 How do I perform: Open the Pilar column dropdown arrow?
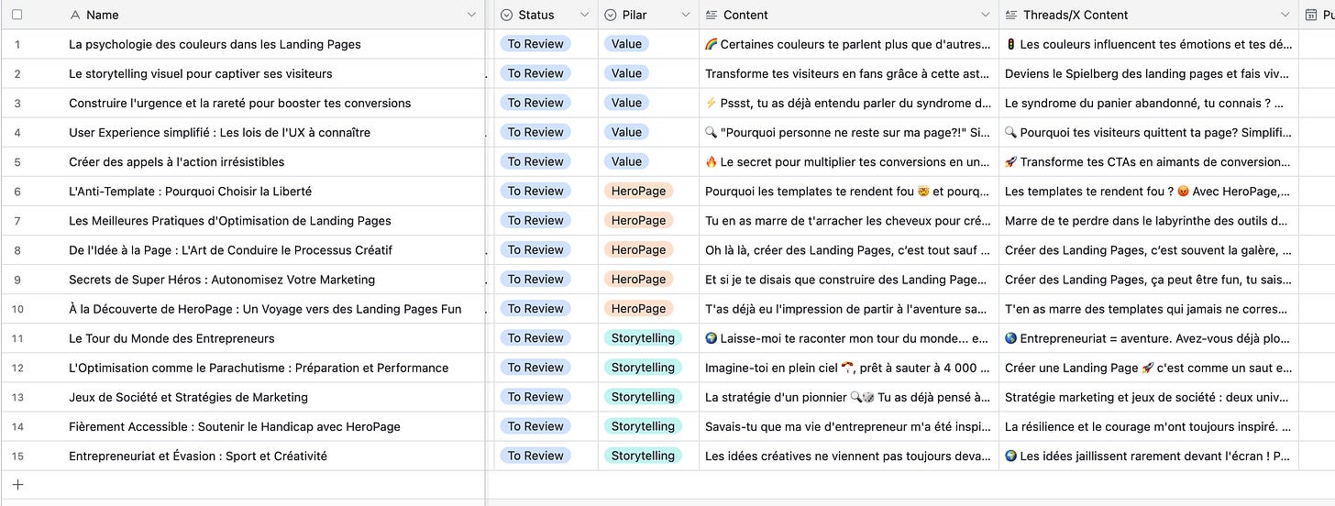[685, 15]
